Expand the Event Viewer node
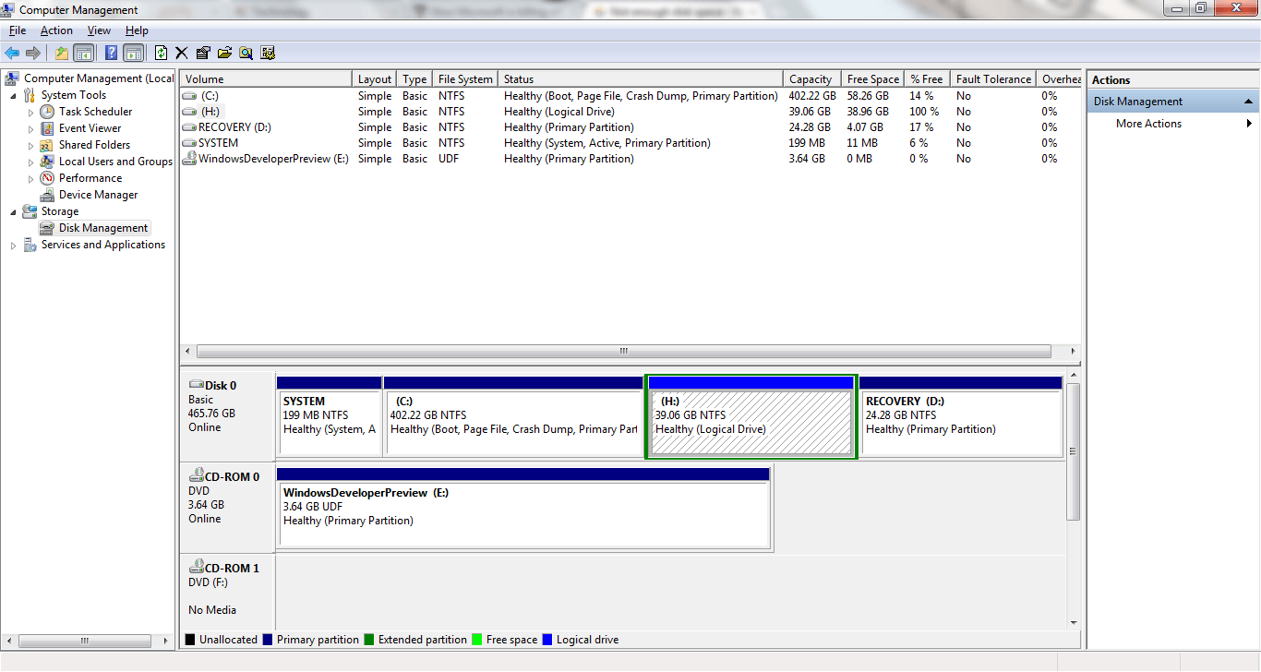Viewport: 1261px width, 672px height. tap(30, 129)
